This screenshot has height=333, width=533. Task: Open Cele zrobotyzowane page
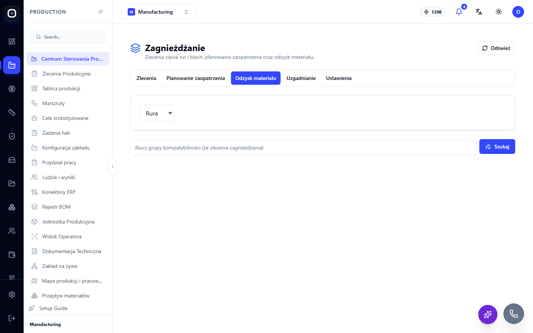tap(68, 118)
